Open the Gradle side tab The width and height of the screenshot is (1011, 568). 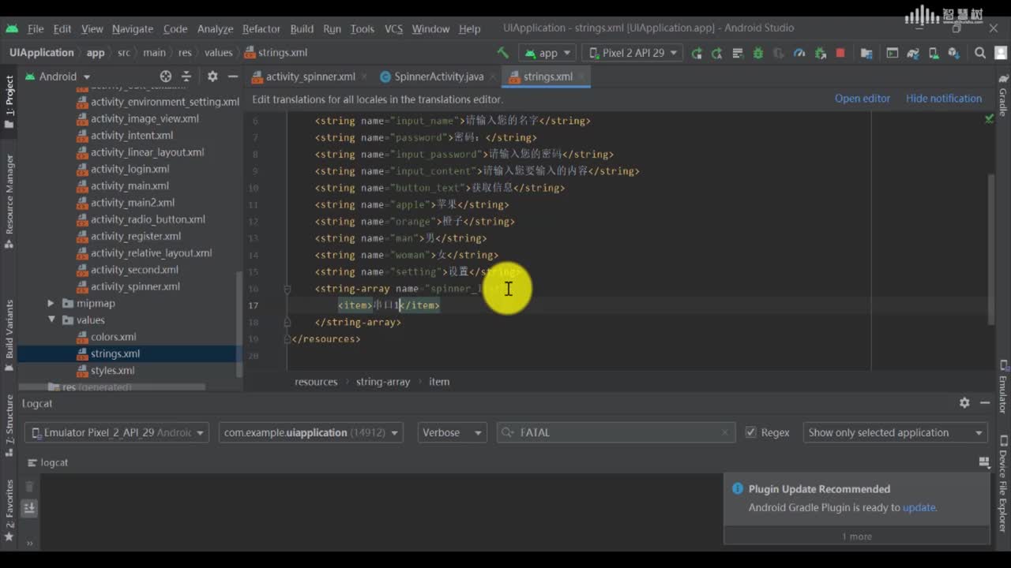[x=1003, y=96]
